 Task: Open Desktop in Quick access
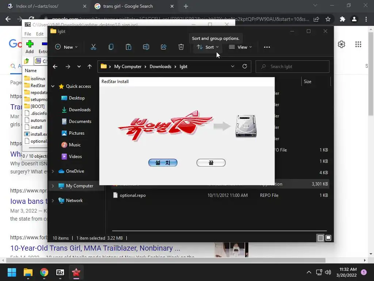(x=77, y=98)
